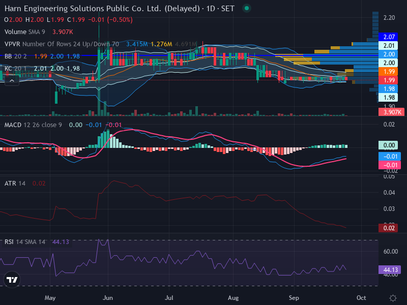
Task: Click the RSI 14 SMA 14 legend
Action: tap(25, 242)
